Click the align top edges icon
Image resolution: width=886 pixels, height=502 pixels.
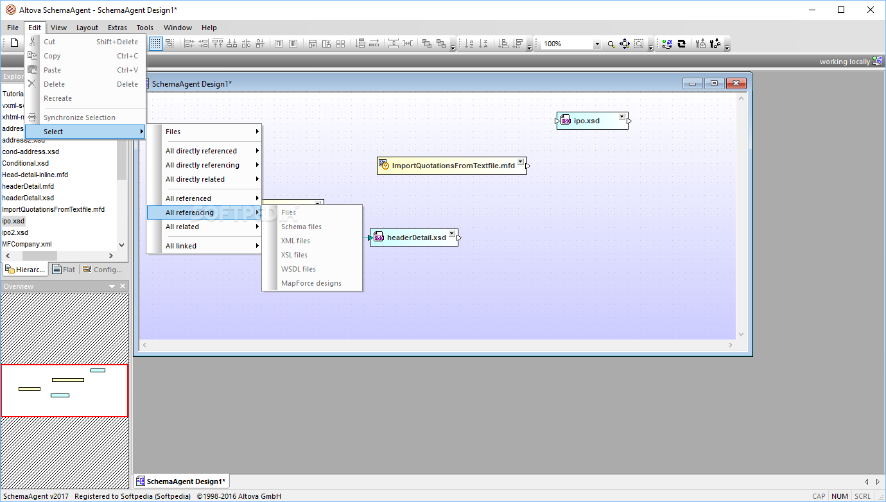point(218,44)
